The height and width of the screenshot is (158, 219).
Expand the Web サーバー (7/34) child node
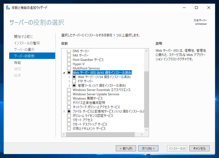(x=69, y=77)
